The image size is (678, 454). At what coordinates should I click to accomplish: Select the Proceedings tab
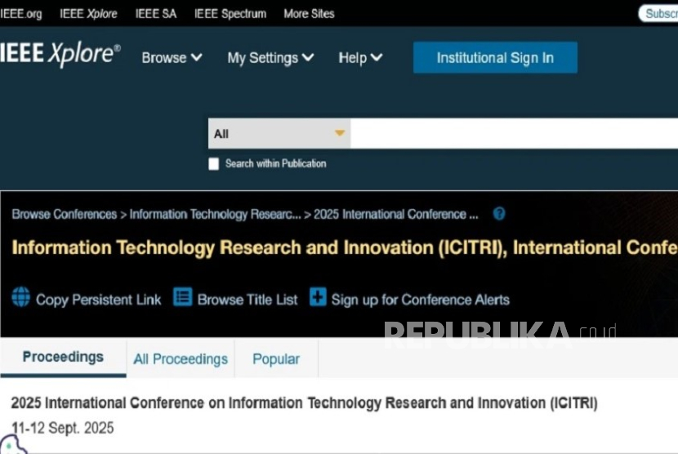click(63, 358)
